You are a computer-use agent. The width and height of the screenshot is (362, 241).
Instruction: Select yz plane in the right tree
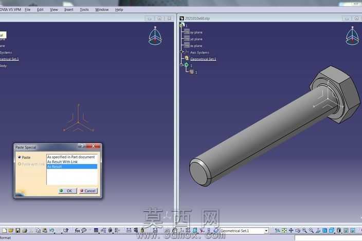pyautogui.click(x=196, y=39)
